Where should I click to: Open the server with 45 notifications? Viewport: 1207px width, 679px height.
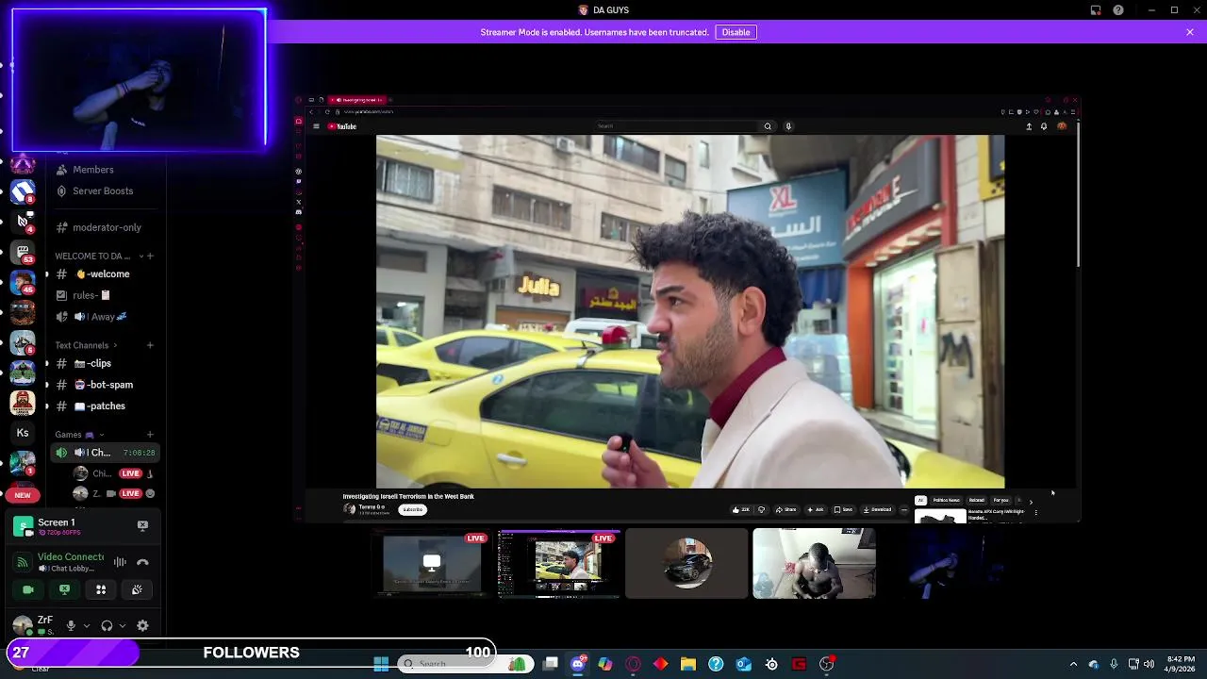point(23,282)
